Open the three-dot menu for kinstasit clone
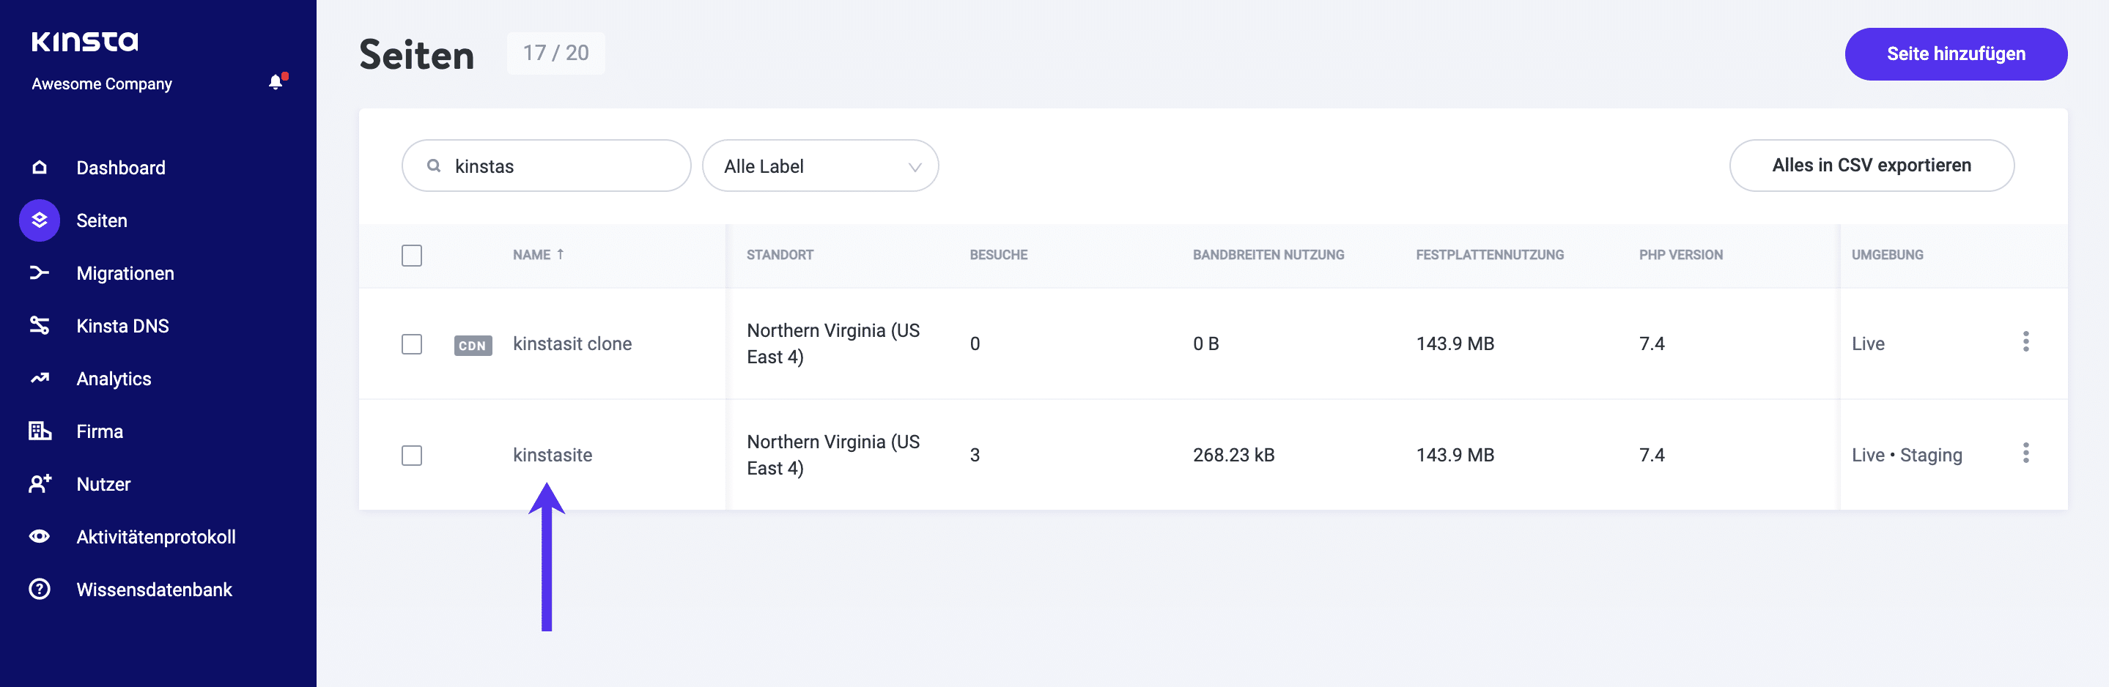 click(2026, 341)
